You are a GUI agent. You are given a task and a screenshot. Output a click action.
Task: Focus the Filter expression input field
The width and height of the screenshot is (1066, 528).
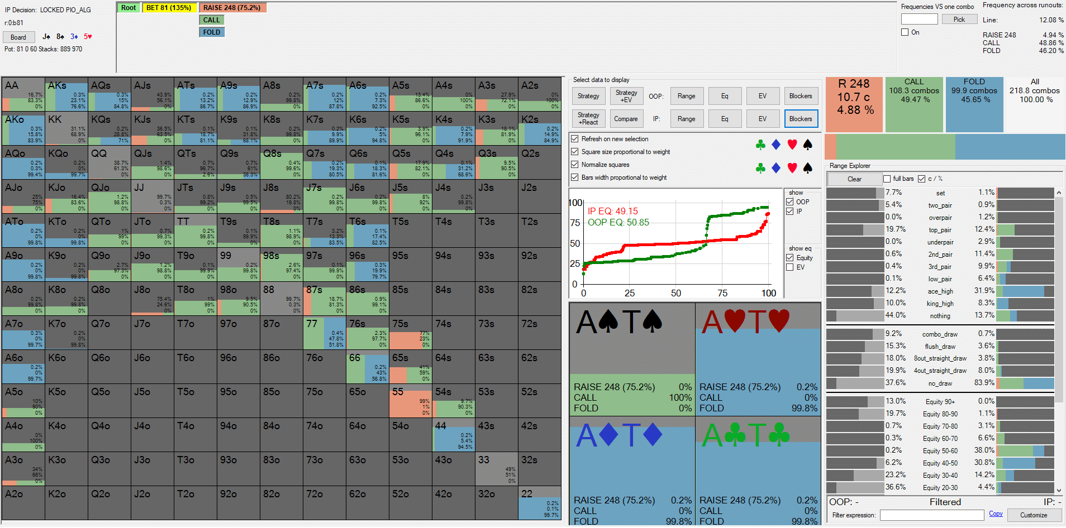point(931,515)
